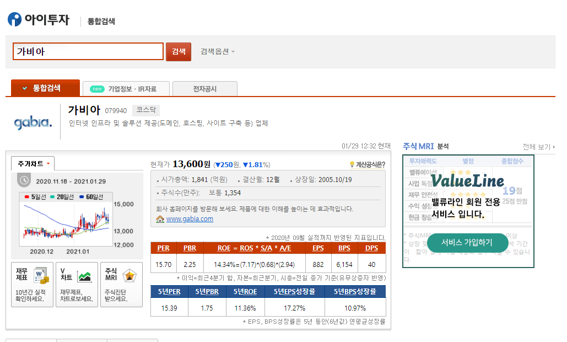The width and height of the screenshot is (567, 342).
Task: Open 재무제표 10-year results icon
Action: [32, 285]
